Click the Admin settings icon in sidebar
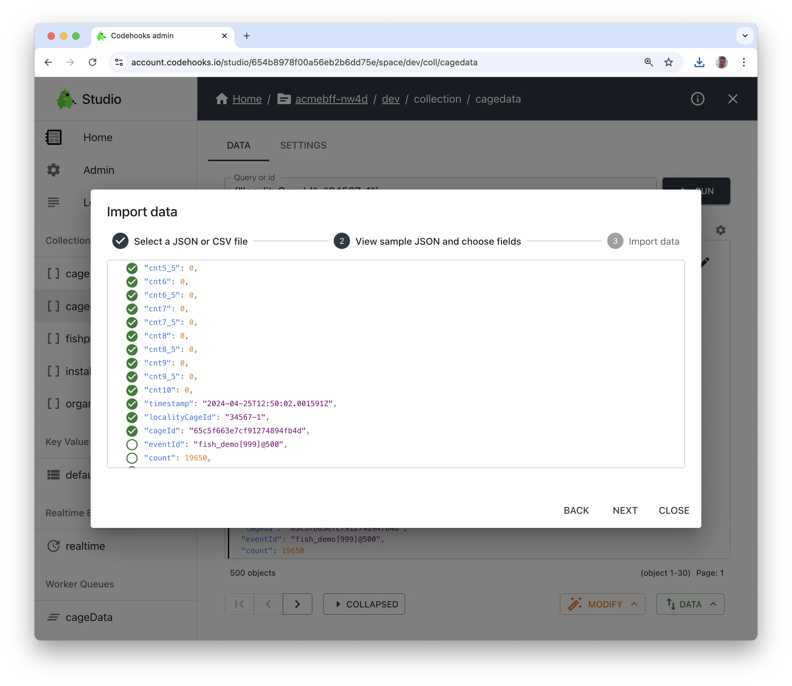792x686 pixels. click(x=54, y=169)
